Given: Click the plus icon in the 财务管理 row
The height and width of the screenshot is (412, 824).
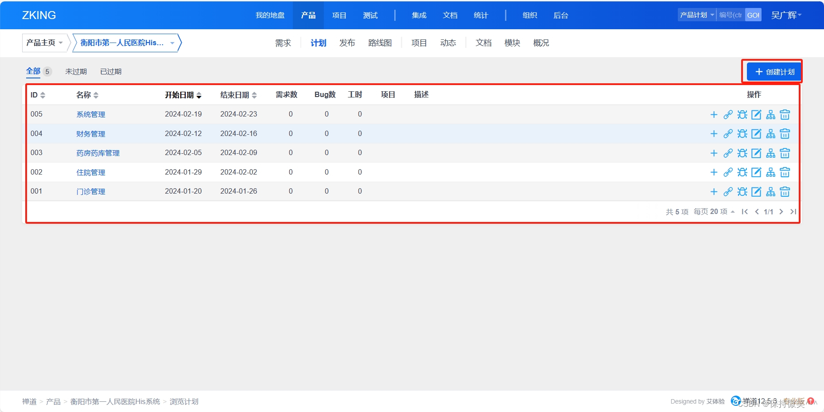Looking at the screenshot, I should pos(714,134).
